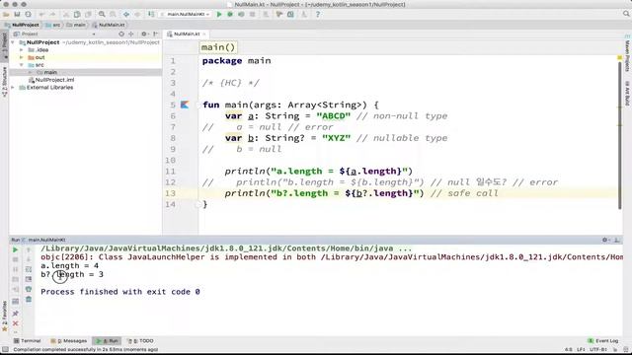The height and width of the screenshot is (355, 632).
Task: Collapse the src folder
Action: pyautogui.click(x=22, y=65)
